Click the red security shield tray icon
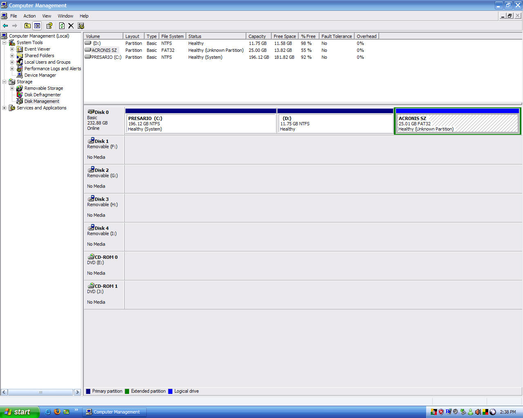Viewport: 523px width, 418px height. tap(441, 412)
